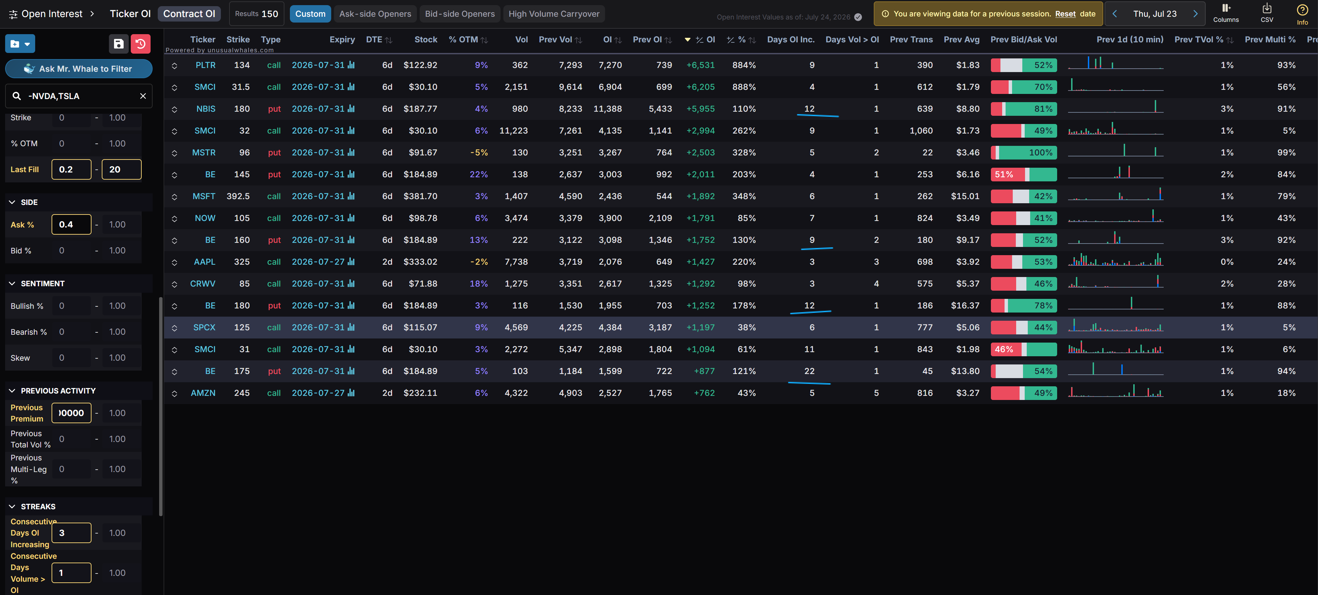Edit the Bullish % minimum field
Viewport: 1318px width, 595px height.
tap(72, 306)
